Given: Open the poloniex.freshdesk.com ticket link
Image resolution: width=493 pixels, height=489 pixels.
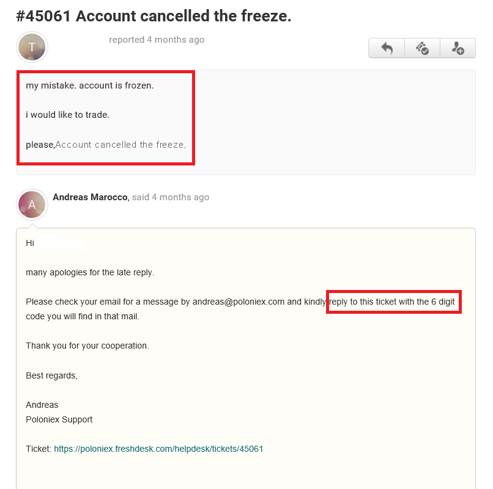Looking at the screenshot, I should [158, 449].
